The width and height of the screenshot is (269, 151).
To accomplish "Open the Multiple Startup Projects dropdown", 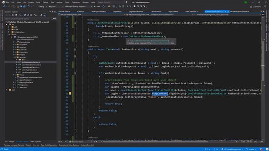I will 79,7.
